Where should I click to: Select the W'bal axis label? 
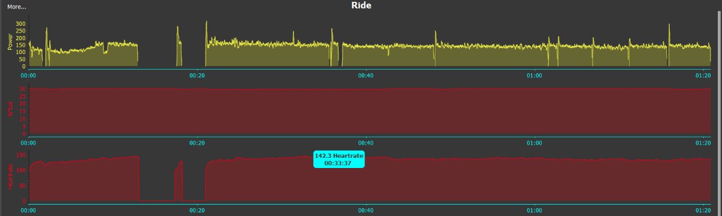tap(10, 111)
